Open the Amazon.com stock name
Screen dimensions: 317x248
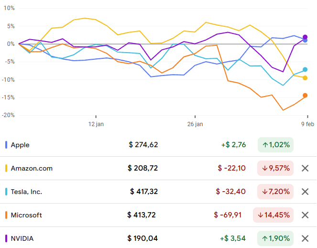click(x=32, y=168)
